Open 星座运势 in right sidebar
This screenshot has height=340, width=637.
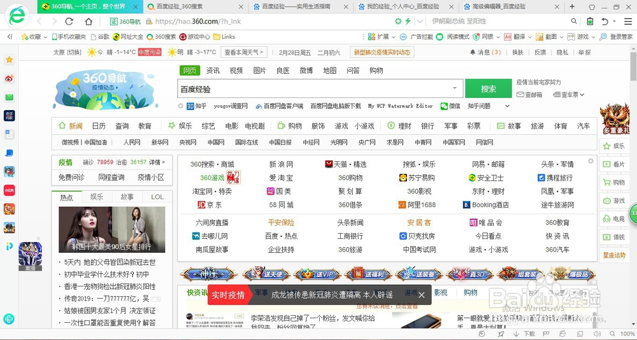(x=614, y=255)
